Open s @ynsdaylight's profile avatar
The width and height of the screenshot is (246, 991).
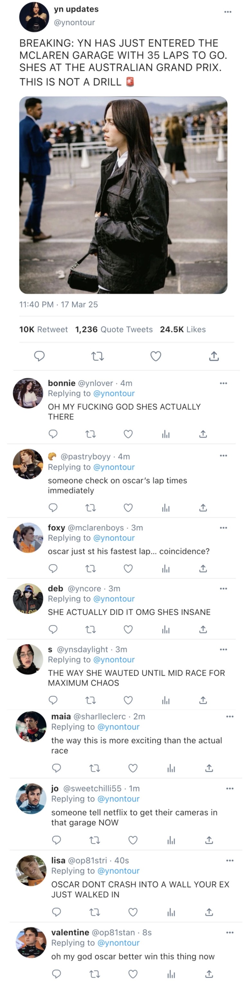(x=28, y=659)
